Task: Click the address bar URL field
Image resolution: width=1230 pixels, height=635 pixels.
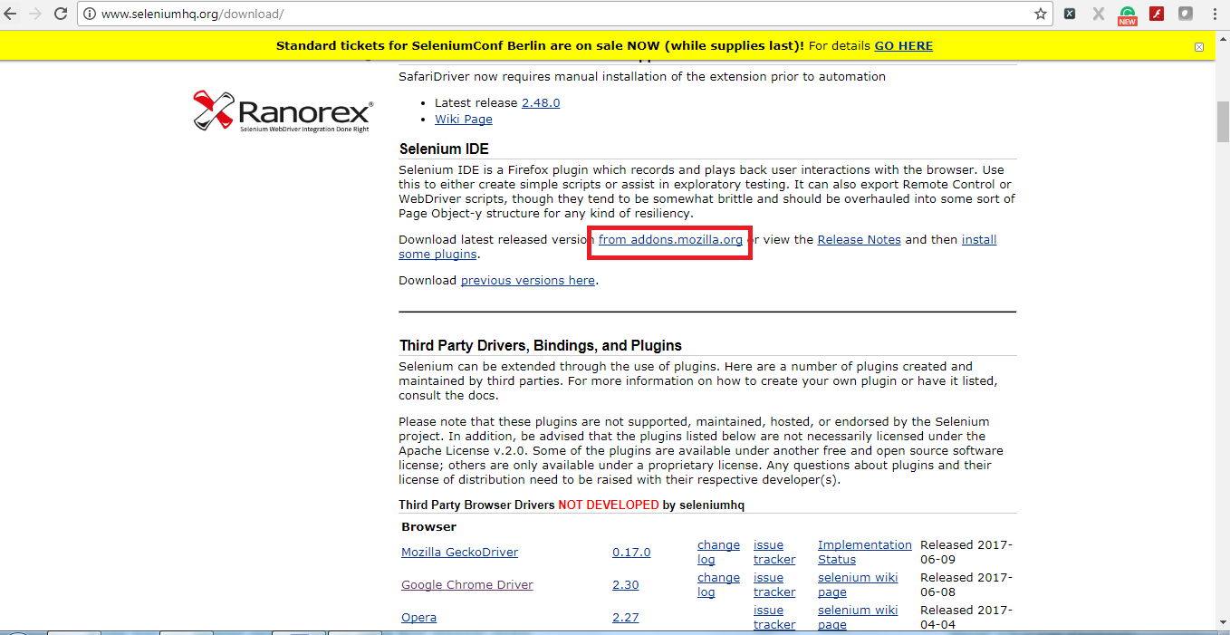Action: 562,14
